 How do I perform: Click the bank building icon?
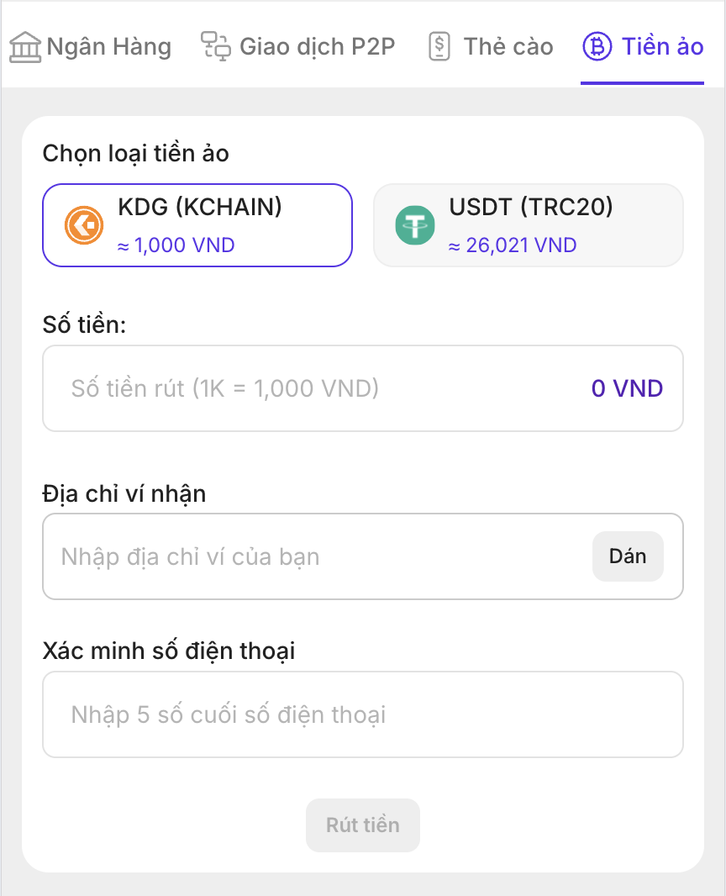[x=25, y=47]
